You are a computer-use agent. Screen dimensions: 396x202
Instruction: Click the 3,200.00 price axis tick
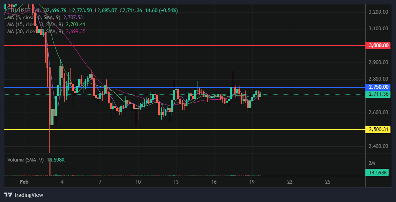pyautogui.click(x=378, y=11)
